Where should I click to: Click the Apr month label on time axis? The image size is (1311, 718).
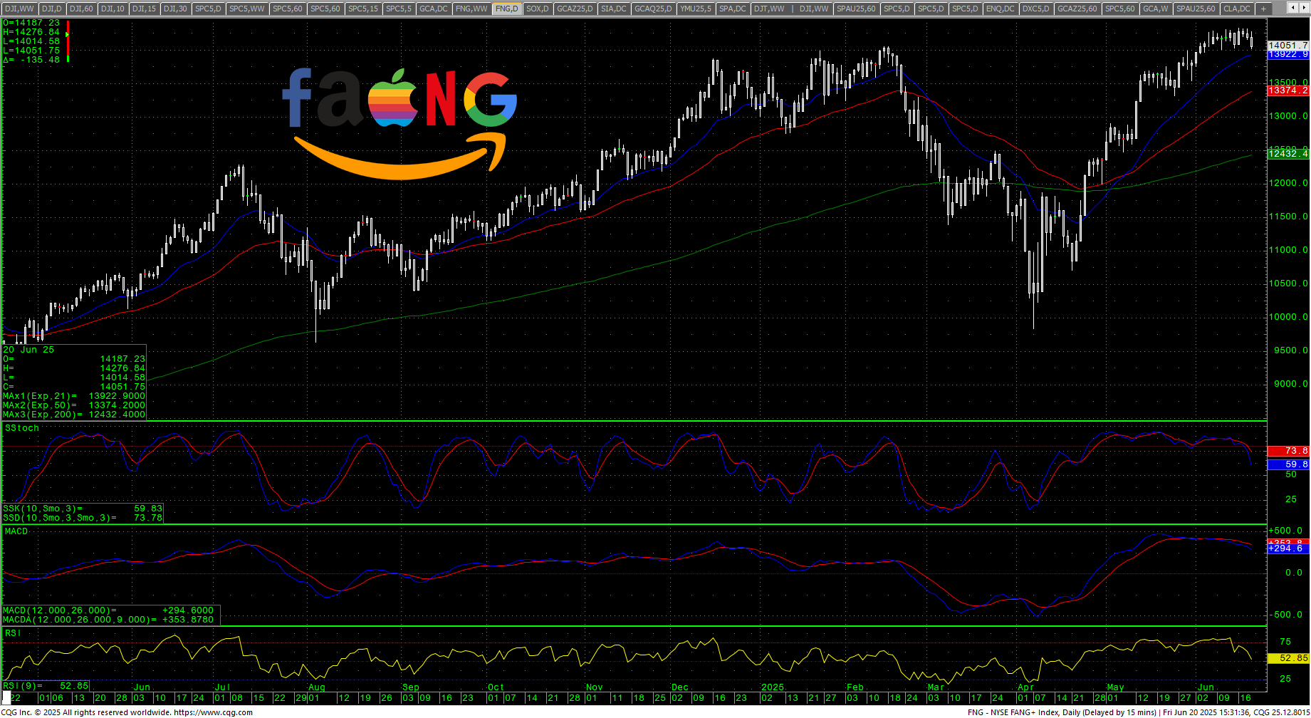pos(1025,687)
